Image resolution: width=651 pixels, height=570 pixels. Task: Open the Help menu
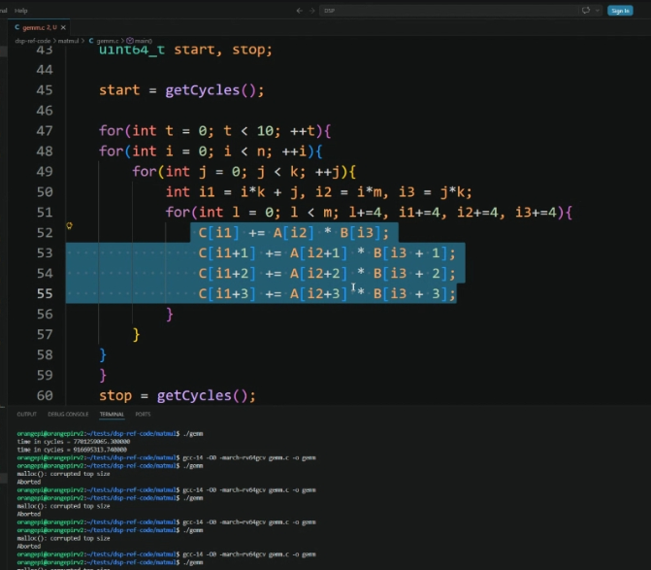tap(20, 11)
